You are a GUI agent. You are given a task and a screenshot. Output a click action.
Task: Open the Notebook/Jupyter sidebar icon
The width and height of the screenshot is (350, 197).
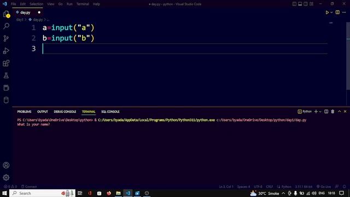click(x=6, y=88)
